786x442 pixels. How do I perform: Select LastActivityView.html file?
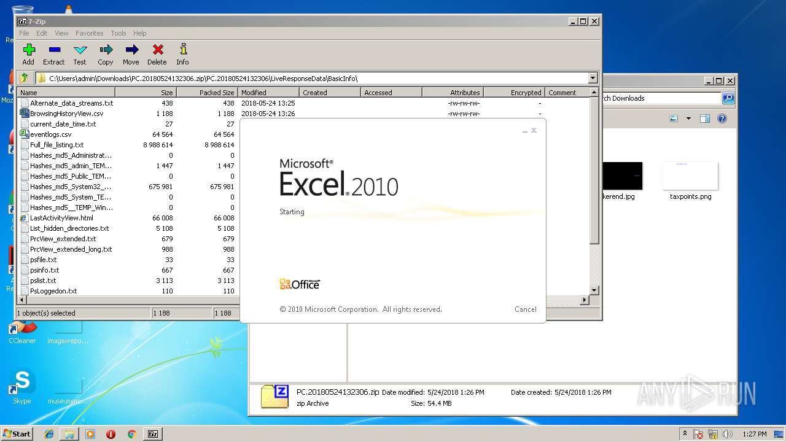click(x=61, y=218)
